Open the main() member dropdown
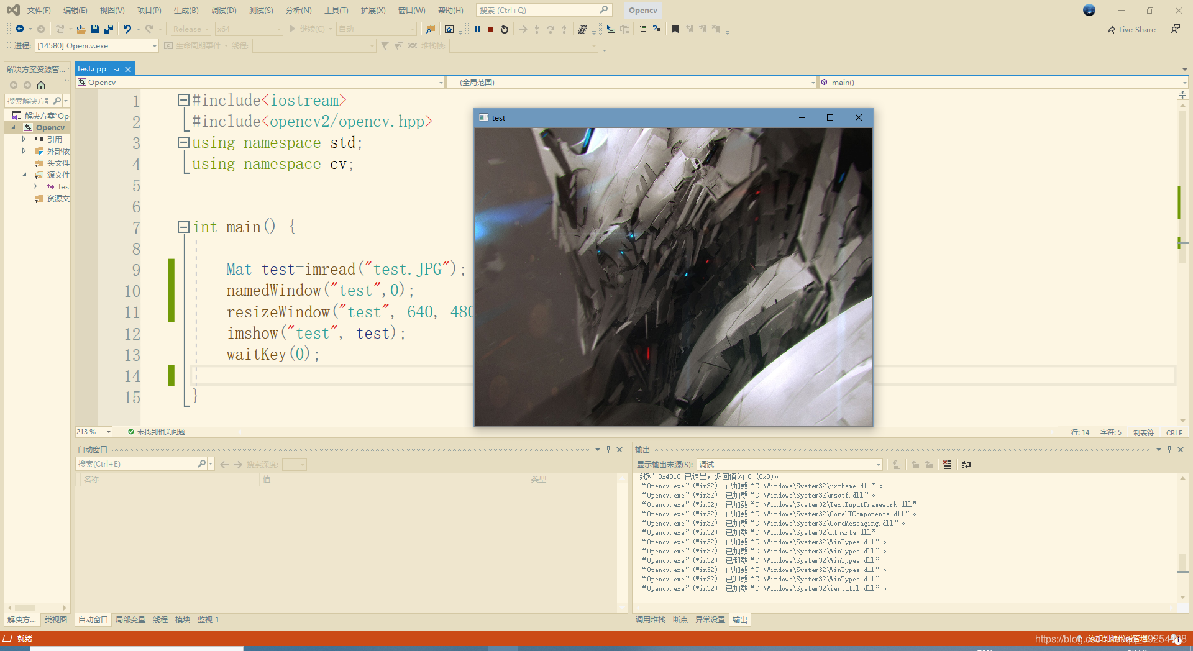 [x=1003, y=82]
